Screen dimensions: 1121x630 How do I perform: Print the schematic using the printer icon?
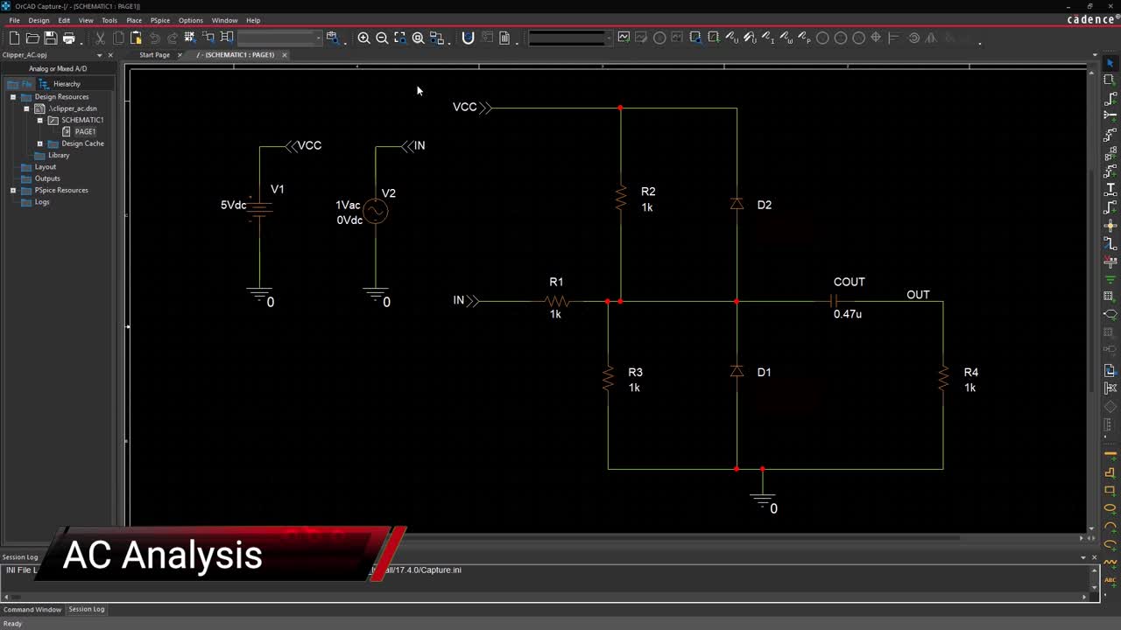(x=69, y=38)
